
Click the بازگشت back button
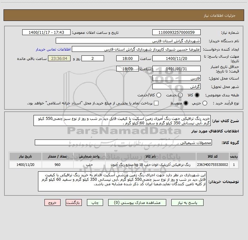coord(74,203)
